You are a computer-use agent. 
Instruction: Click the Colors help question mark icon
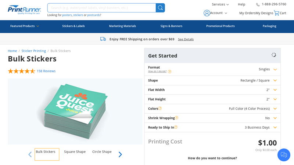tap(160, 109)
